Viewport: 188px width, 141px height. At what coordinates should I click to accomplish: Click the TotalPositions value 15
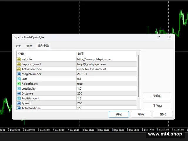79,108
